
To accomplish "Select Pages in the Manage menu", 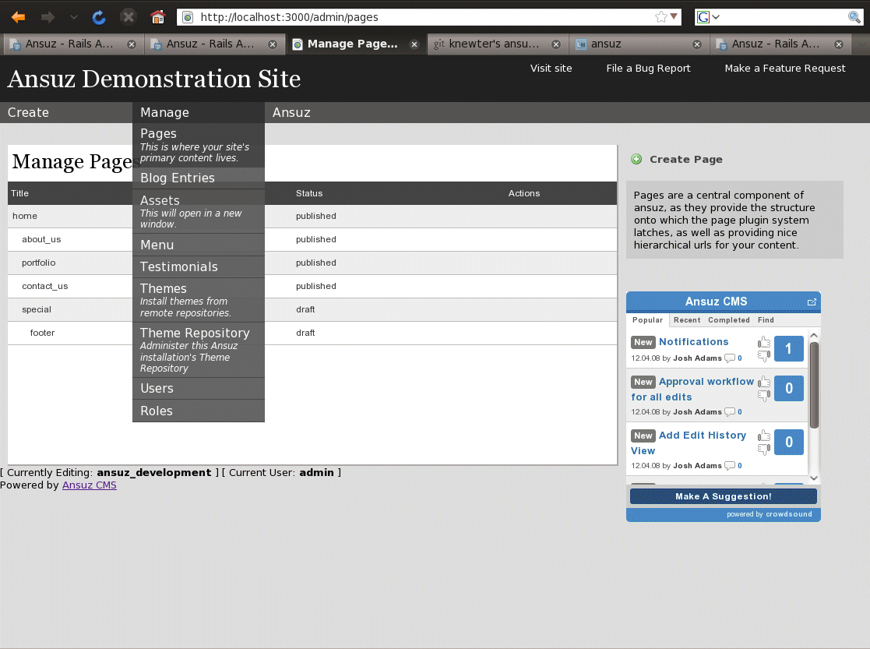I will click(x=198, y=145).
